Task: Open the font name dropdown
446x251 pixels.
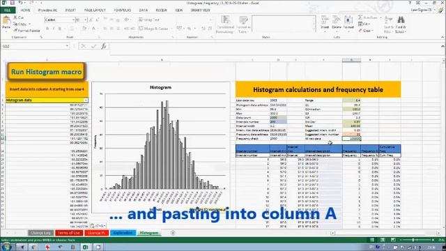Action: tap(73, 20)
